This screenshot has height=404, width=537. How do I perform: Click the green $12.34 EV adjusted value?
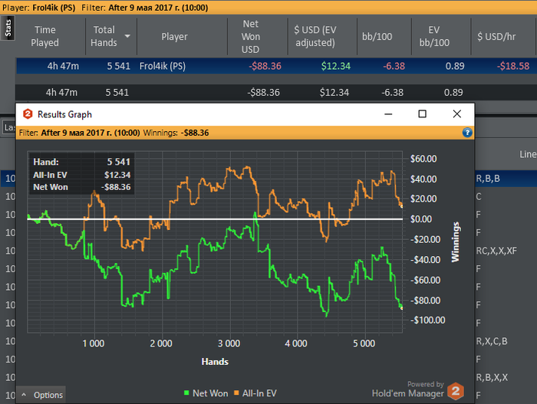click(336, 66)
